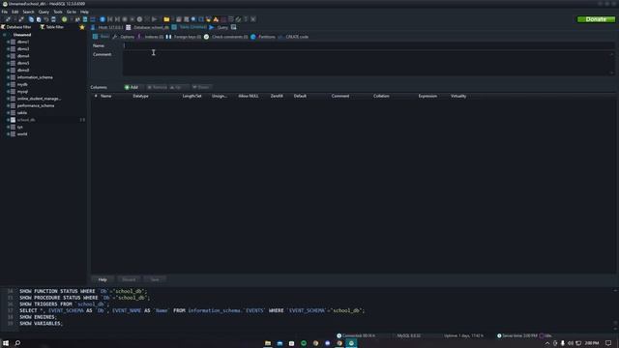This screenshot has height=348, width=619.
Task: Click the yellow favorites star icon
Action: point(82,27)
